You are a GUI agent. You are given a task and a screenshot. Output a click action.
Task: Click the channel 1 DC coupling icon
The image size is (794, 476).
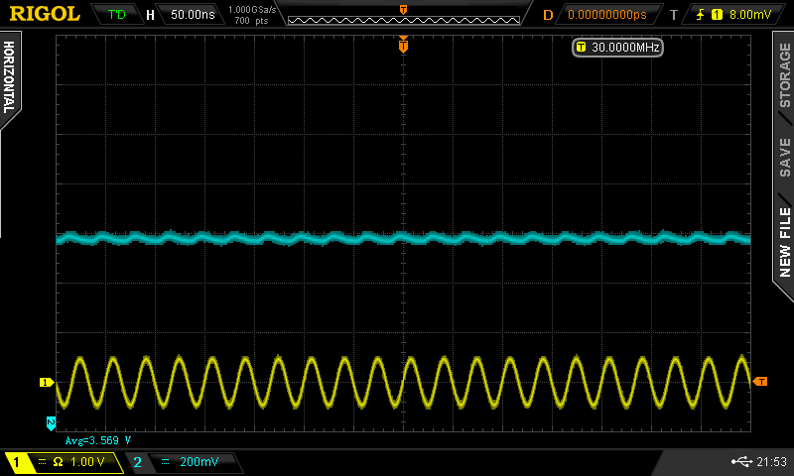(43, 462)
